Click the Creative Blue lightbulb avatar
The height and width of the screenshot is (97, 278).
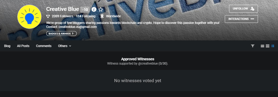click(29, 17)
